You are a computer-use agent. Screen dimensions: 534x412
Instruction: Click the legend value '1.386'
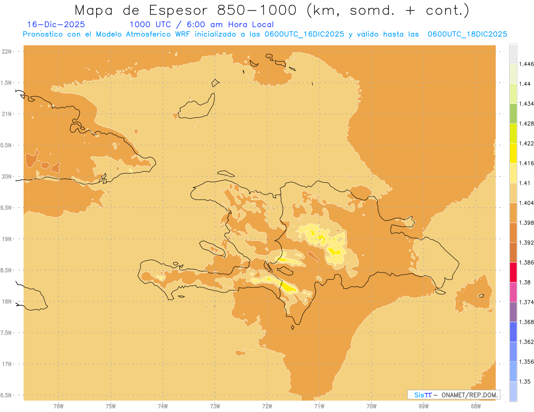pyautogui.click(x=526, y=262)
